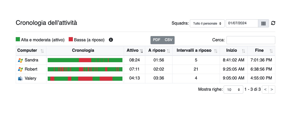Click the refresh icon beside the date
The image size is (291, 115).
pyautogui.click(x=273, y=23)
